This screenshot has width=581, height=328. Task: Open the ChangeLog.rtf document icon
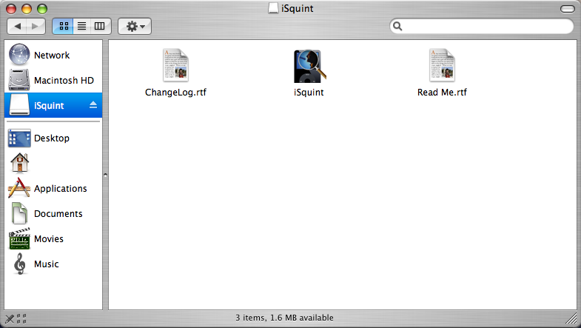coord(175,65)
